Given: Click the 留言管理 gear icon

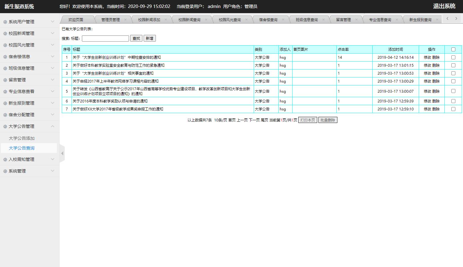Looking at the screenshot, I should point(5,80).
